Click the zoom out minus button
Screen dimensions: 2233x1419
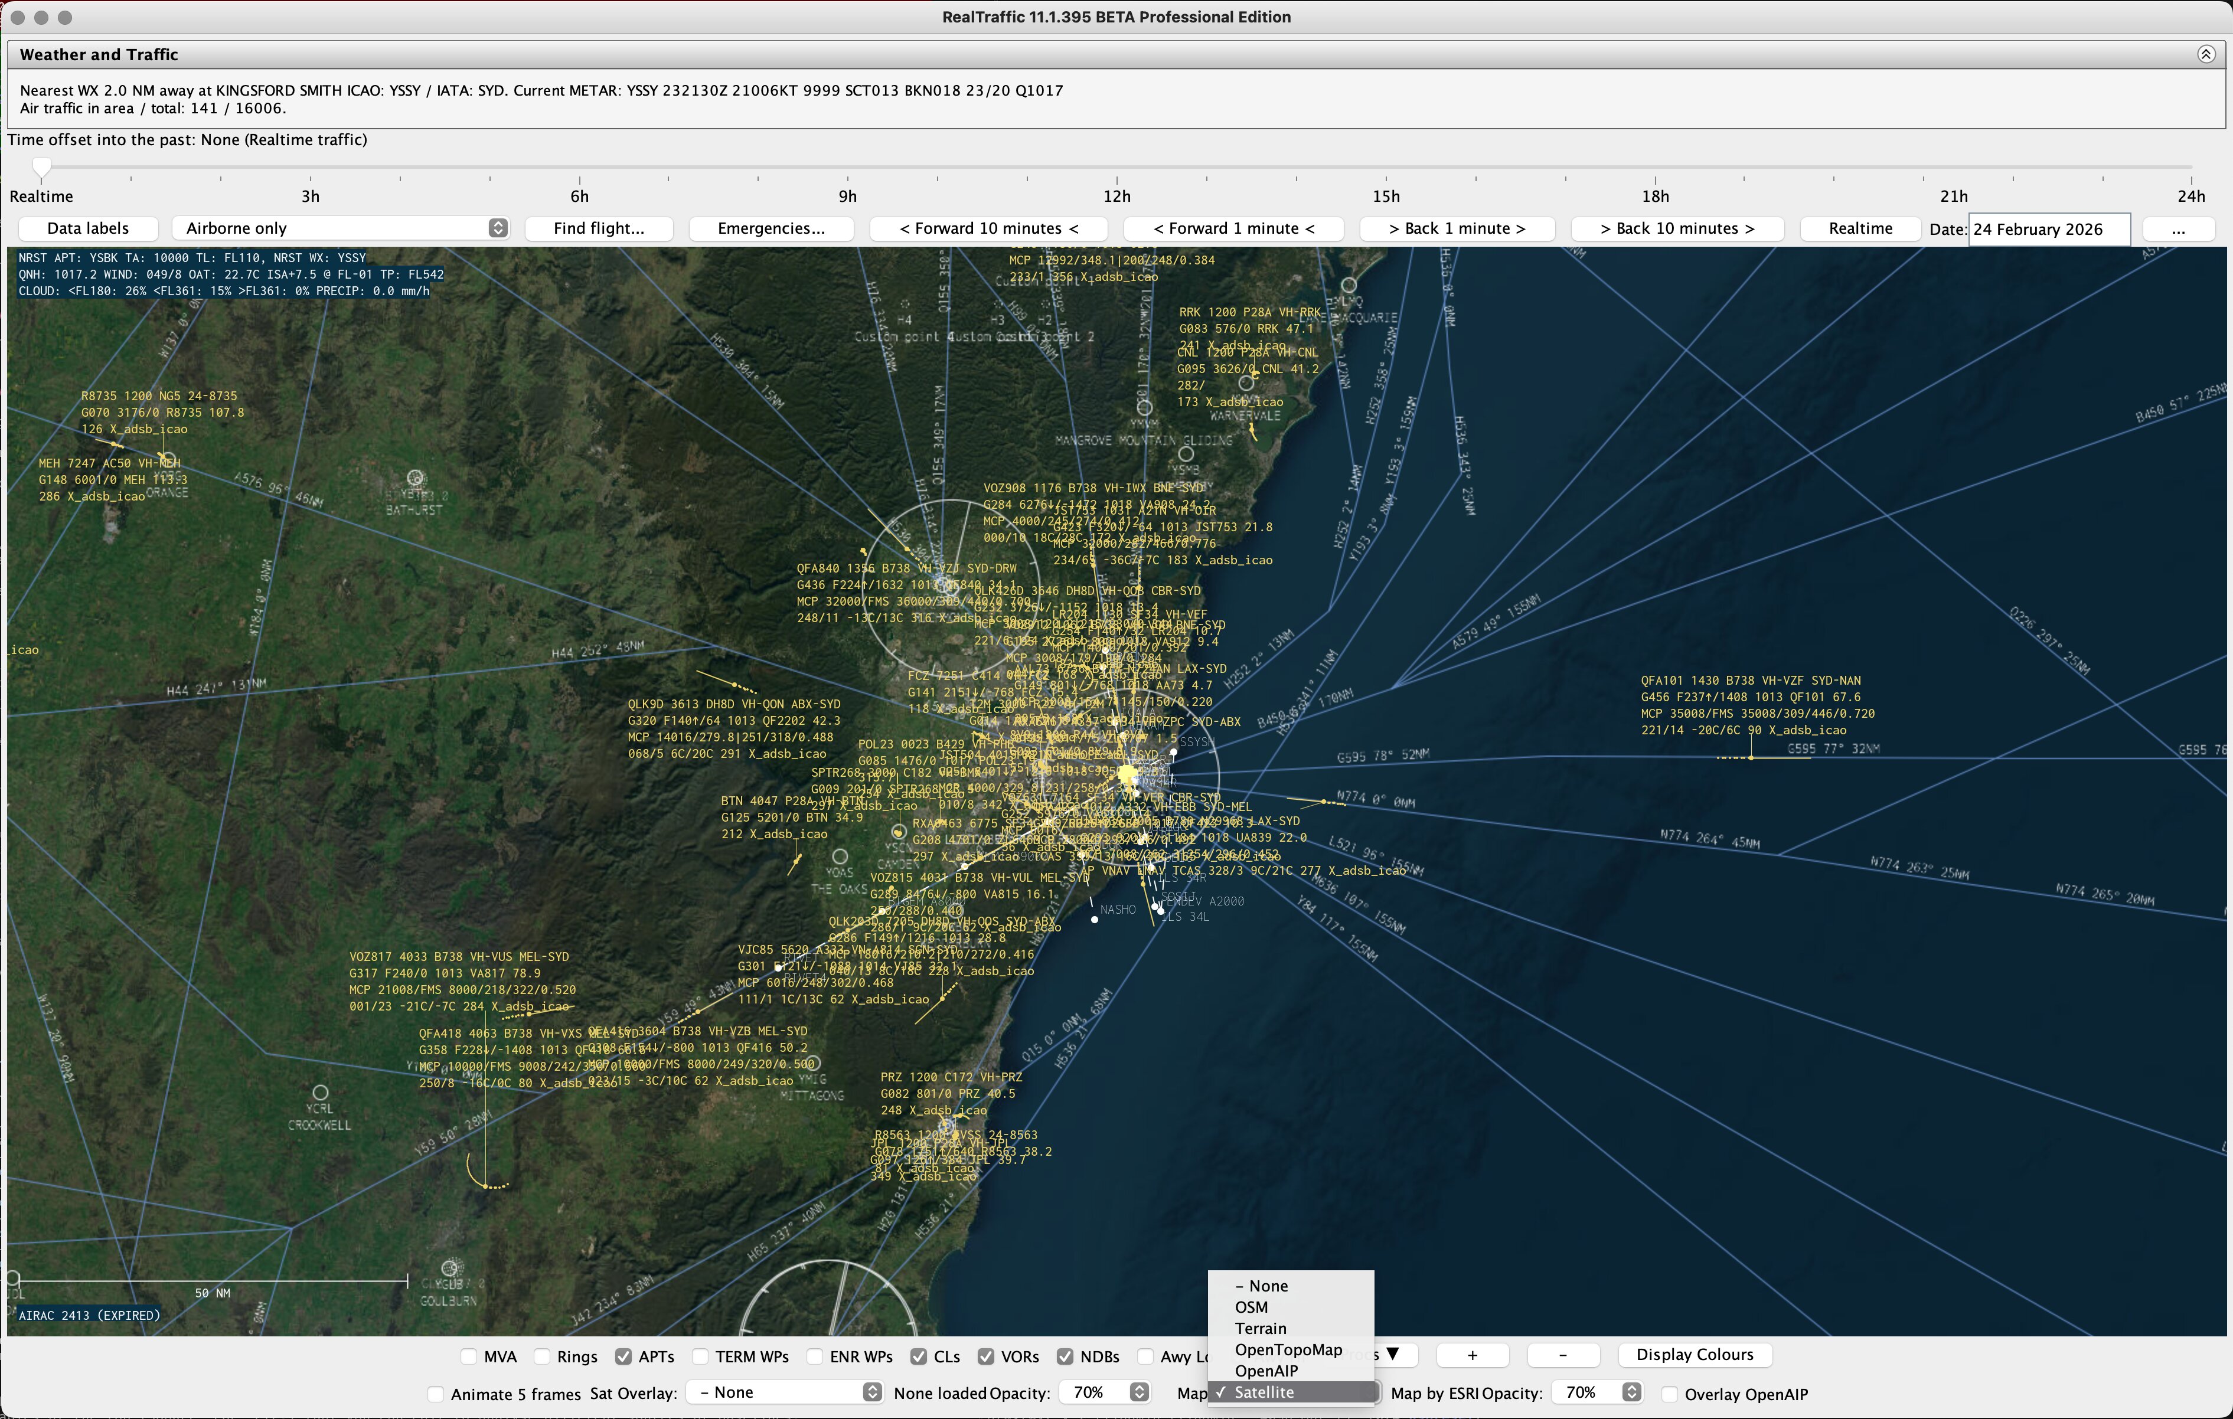[x=1562, y=1355]
